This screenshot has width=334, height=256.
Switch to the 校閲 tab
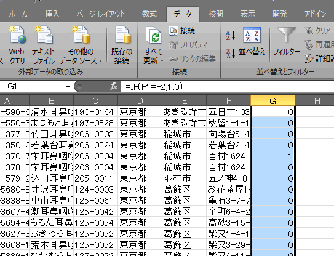click(215, 14)
